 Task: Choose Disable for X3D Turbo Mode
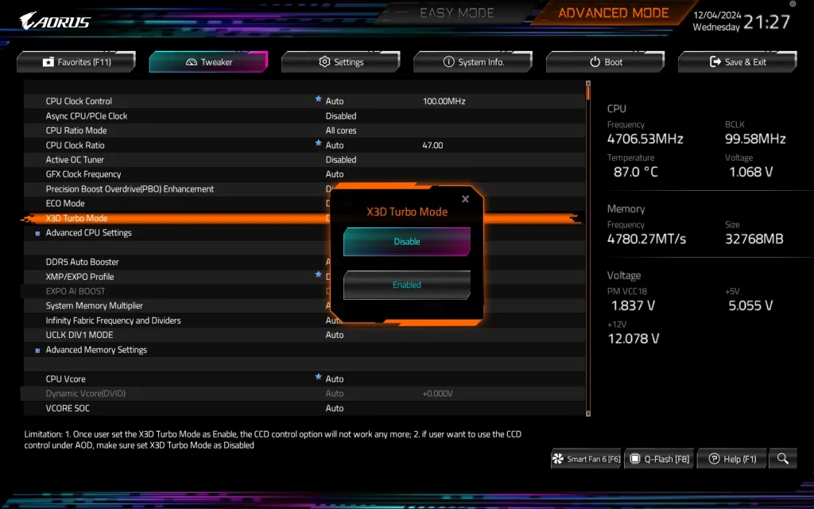coord(406,241)
